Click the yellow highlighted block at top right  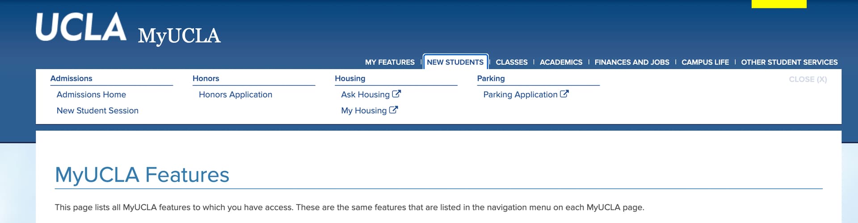pos(779,4)
